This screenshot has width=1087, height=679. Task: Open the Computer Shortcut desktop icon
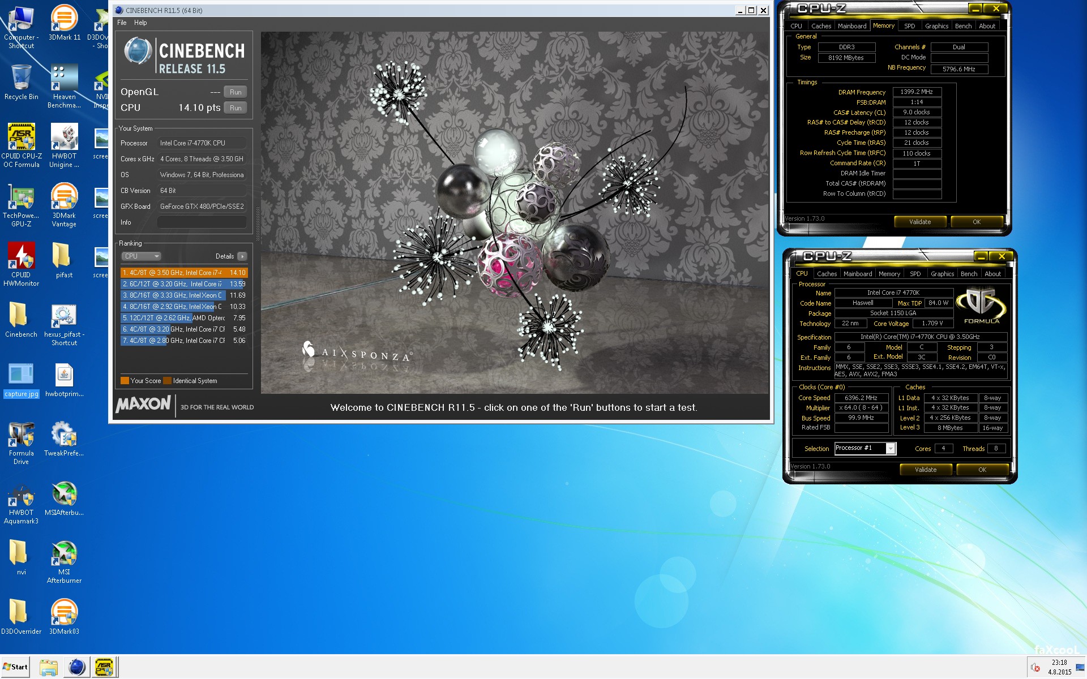point(21,27)
